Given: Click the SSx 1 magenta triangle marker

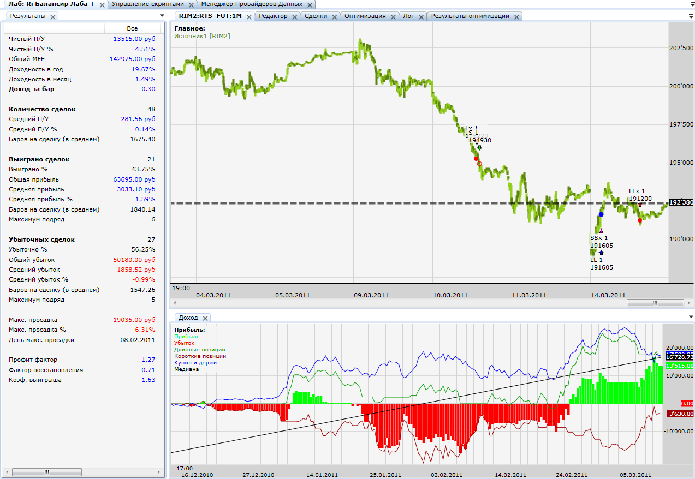Looking at the screenshot, I should click(601, 231).
